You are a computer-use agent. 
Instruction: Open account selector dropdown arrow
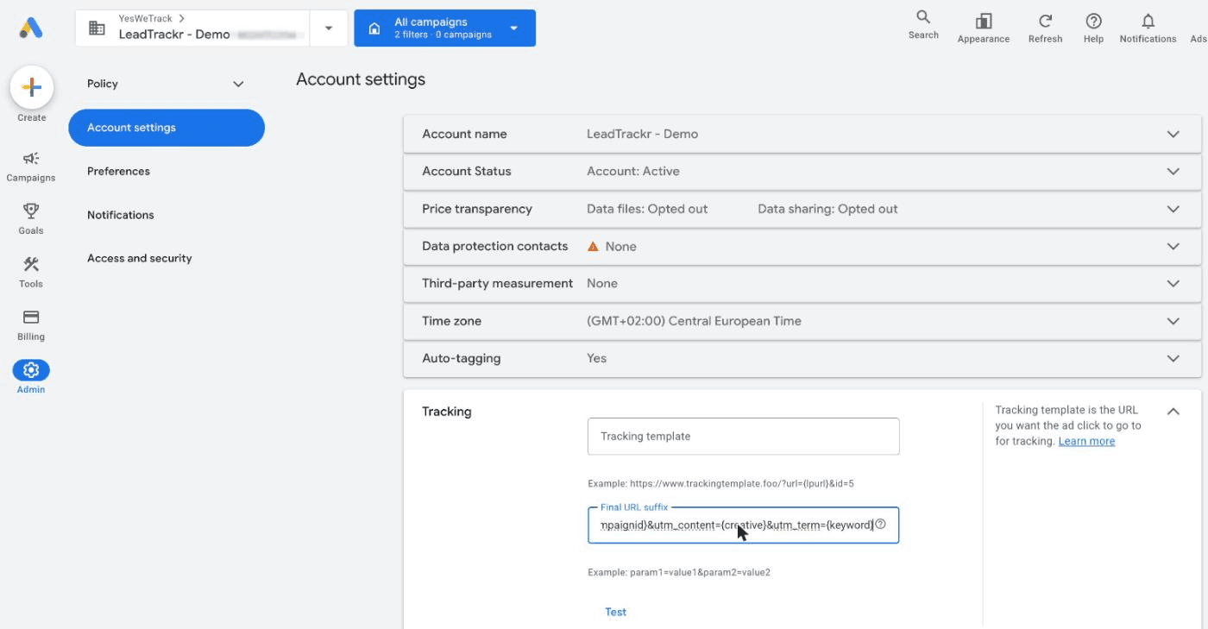pos(329,28)
